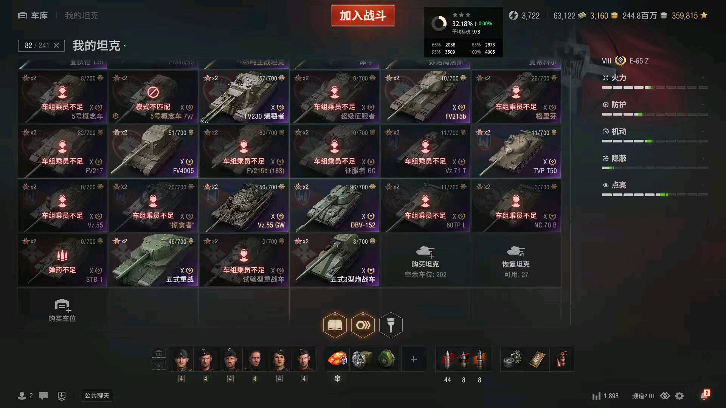Click the 加入战斗 join battle button

(x=363, y=15)
